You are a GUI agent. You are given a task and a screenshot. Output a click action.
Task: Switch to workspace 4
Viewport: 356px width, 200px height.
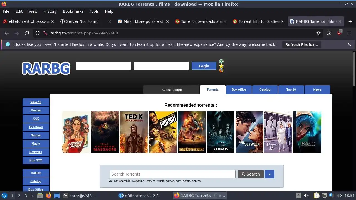coord(32,196)
